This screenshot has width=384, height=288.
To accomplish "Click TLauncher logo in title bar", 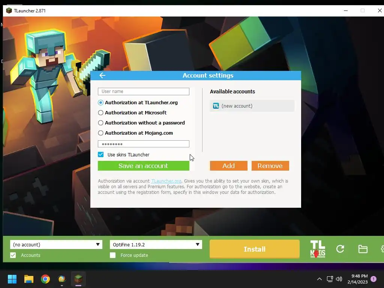I will click(9, 10).
